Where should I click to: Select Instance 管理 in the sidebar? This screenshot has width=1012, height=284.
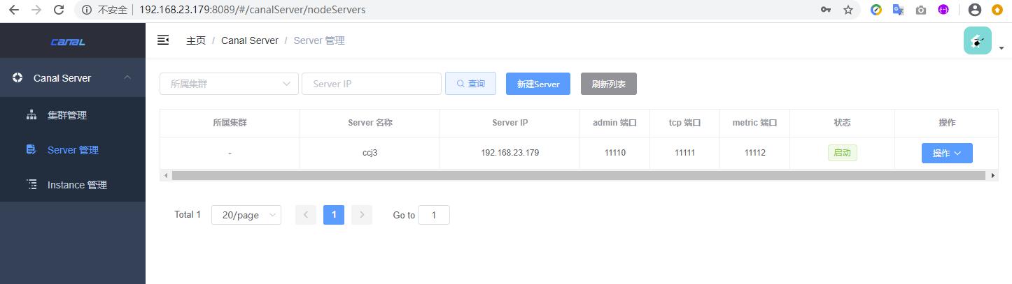point(77,185)
